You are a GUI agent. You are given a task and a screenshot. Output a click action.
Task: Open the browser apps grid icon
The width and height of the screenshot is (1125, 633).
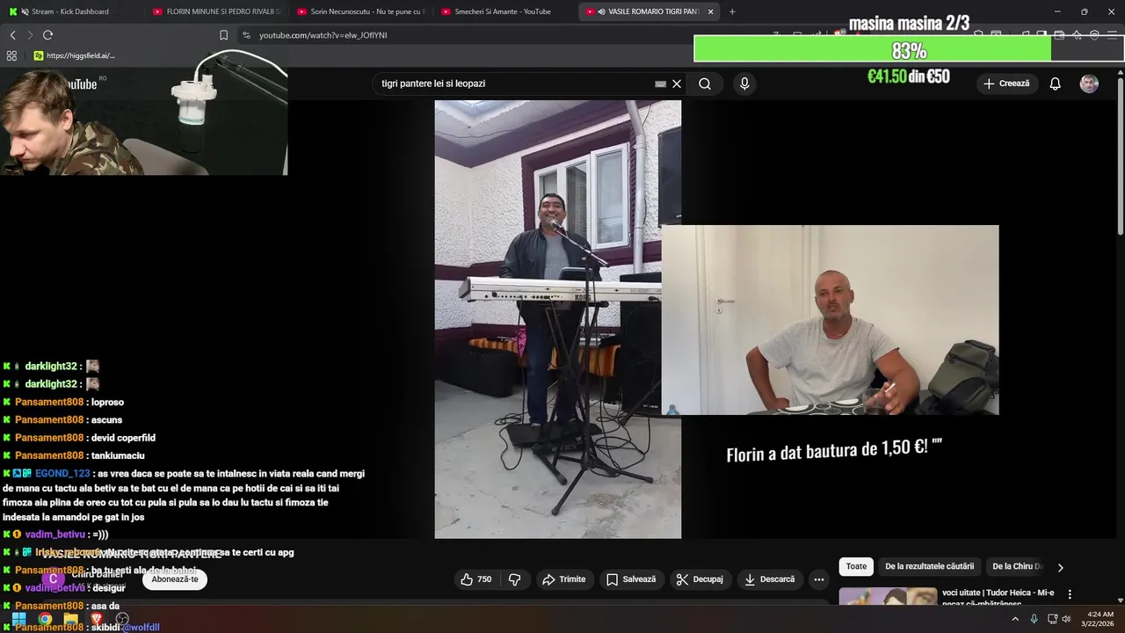[11, 55]
